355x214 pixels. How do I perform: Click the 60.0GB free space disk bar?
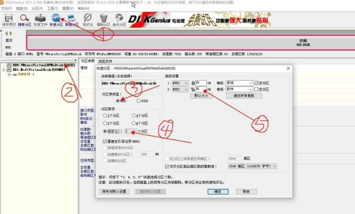click(190, 43)
